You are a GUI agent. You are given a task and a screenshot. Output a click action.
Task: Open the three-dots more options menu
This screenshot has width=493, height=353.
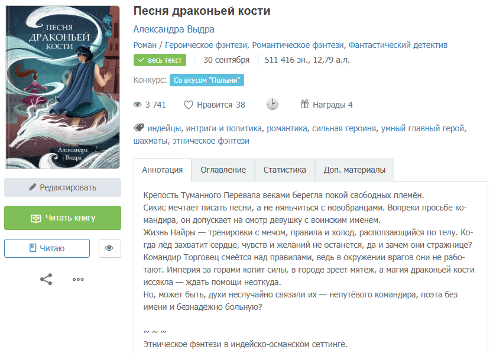click(x=78, y=279)
